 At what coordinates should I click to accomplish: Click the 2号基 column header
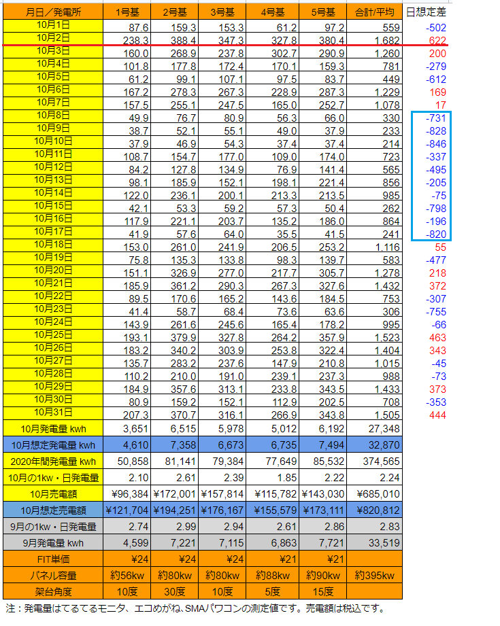[x=175, y=12]
